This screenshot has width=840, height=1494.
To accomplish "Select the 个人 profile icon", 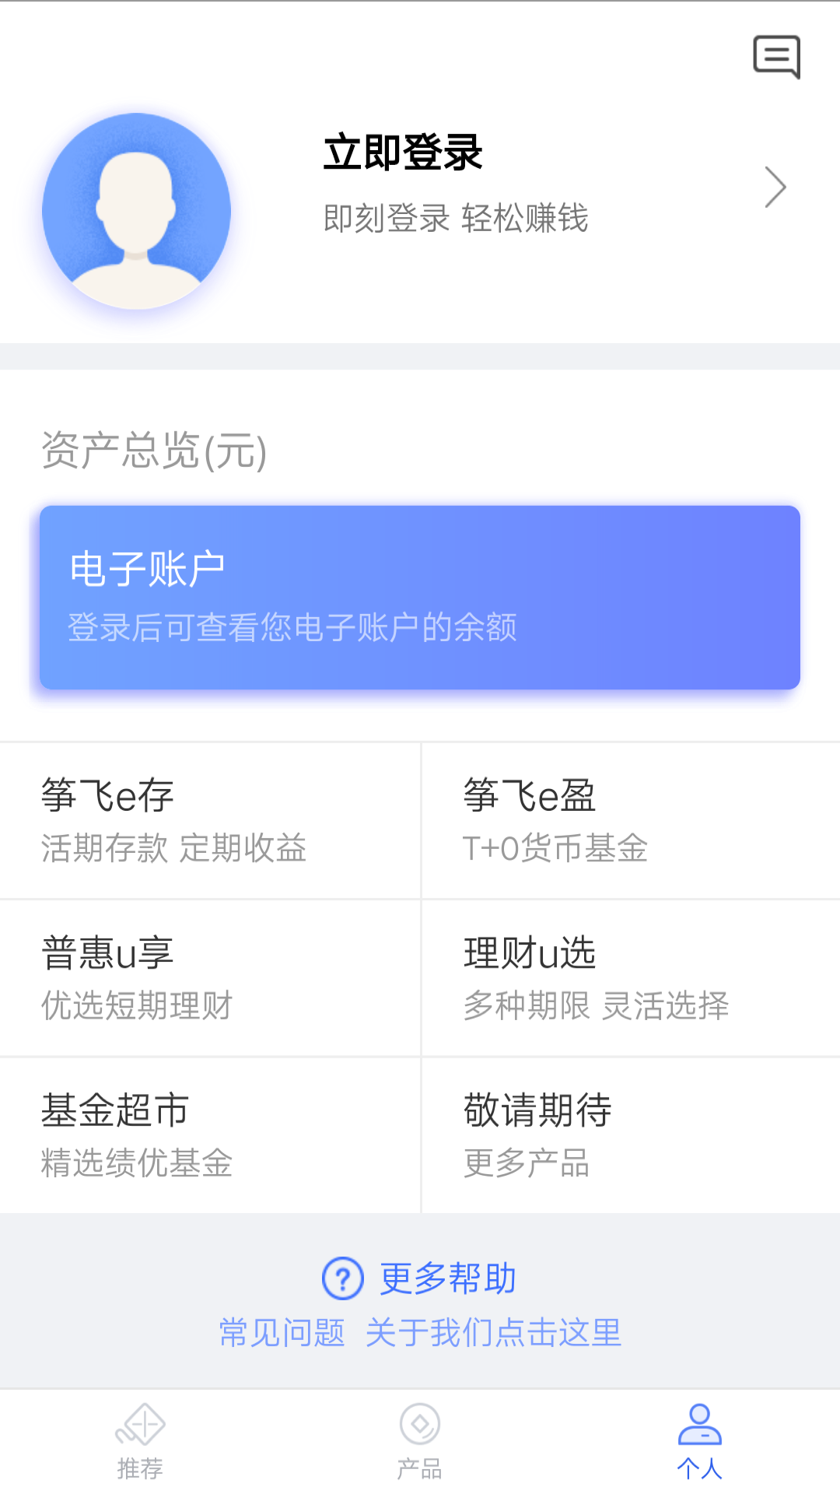I will click(x=700, y=1424).
